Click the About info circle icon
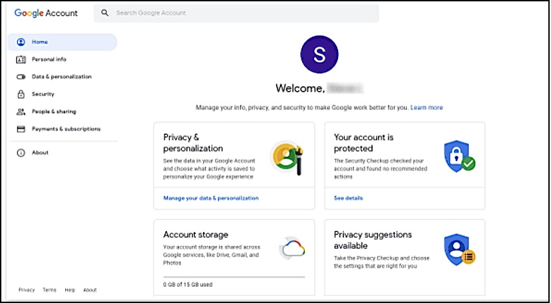This screenshot has width=551, height=303. click(21, 153)
